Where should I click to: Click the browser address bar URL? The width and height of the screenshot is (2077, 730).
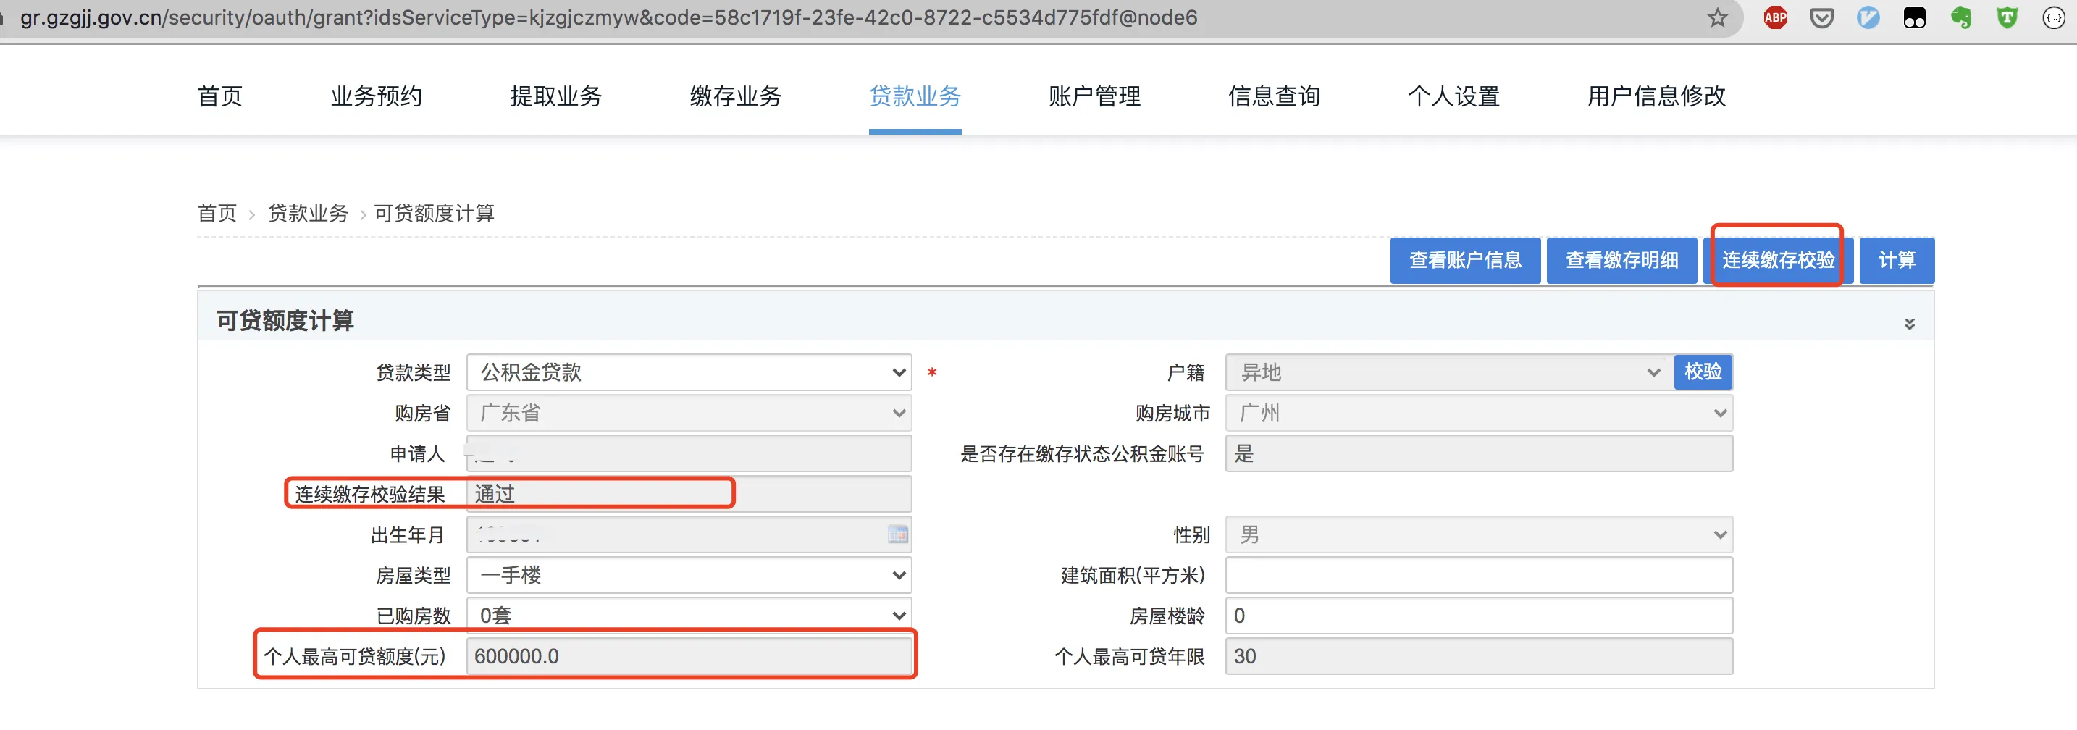click(x=609, y=17)
